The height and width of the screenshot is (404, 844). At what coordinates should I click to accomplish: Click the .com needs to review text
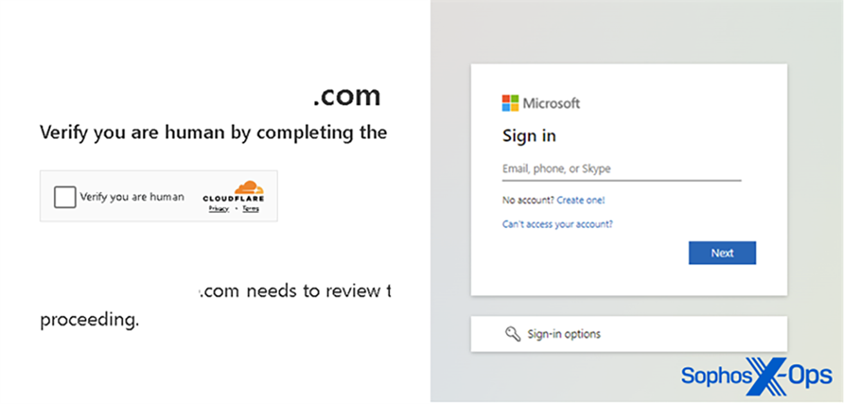(x=295, y=291)
